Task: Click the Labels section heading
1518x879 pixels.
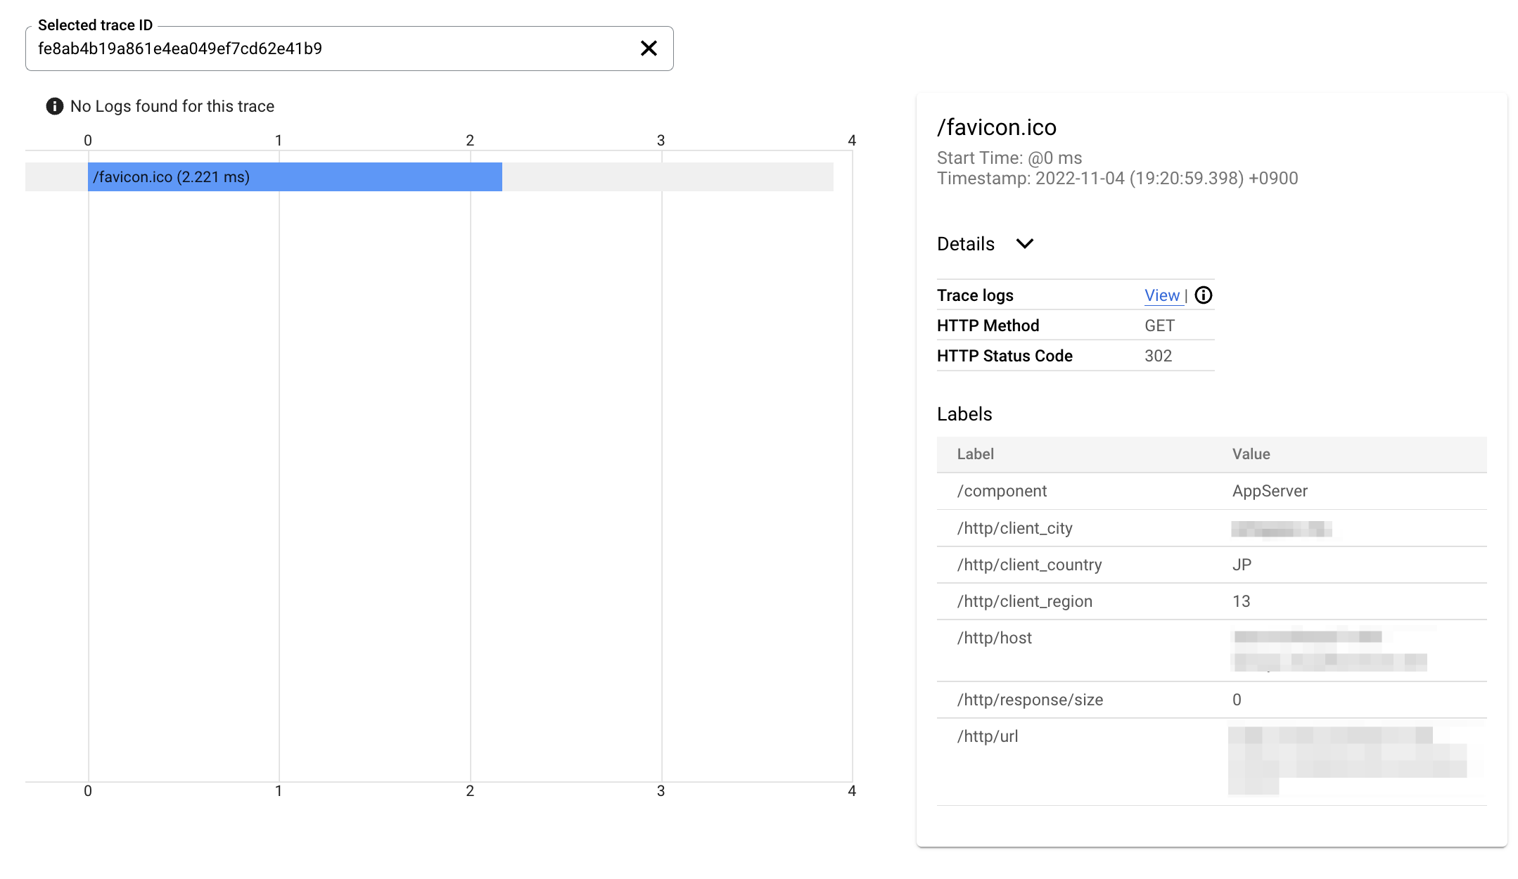Action: [964, 414]
